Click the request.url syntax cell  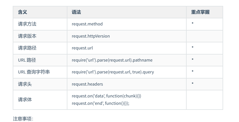pyautogui.click(x=82, y=48)
